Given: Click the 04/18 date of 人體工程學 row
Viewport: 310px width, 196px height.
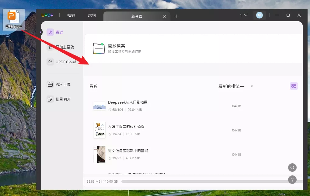Looking at the screenshot, I should click(236, 130).
